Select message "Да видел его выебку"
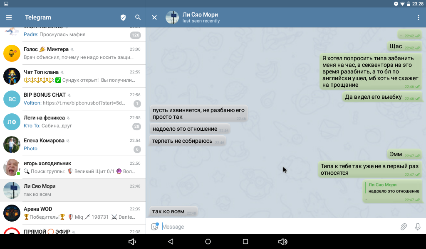This screenshot has height=249, width=426. (x=382, y=97)
